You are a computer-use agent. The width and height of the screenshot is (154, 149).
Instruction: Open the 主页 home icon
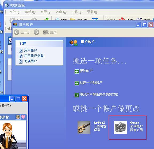click(46, 32)
